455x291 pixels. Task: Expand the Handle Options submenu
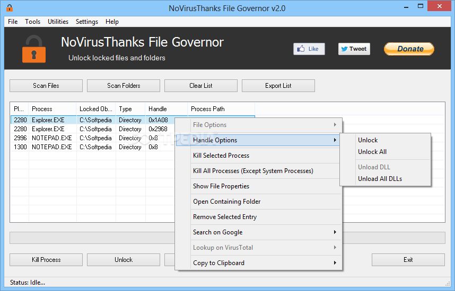[x=259, y=140]
